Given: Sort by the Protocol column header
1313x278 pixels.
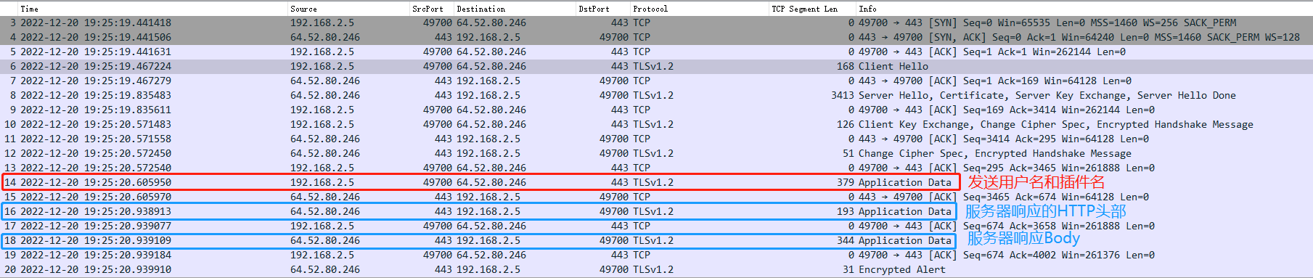Looking at the screenshot, I should click(650, 9).
